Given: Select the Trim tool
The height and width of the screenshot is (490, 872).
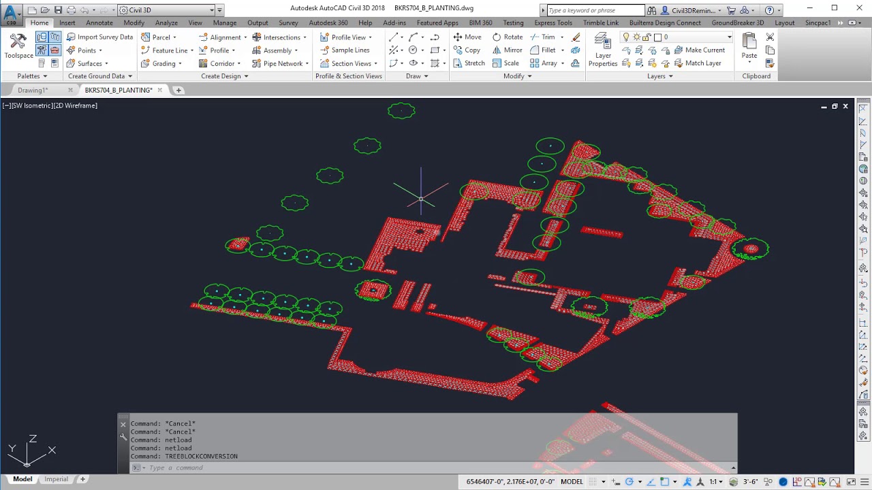Looking at the screenshot, I should point(543,37).
